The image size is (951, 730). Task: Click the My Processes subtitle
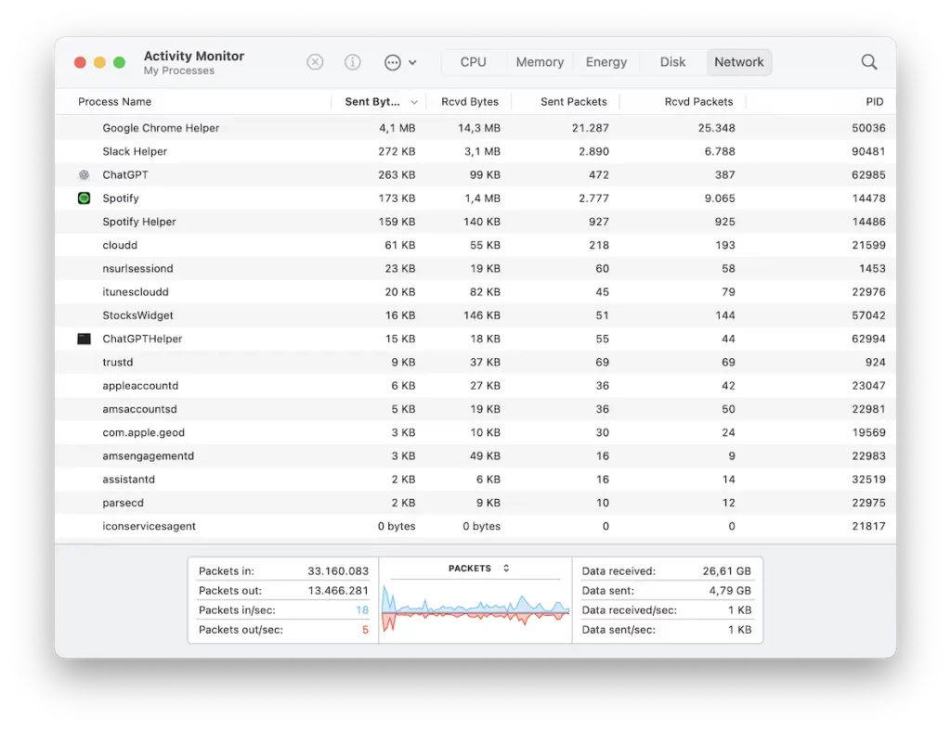click(179, 70)
